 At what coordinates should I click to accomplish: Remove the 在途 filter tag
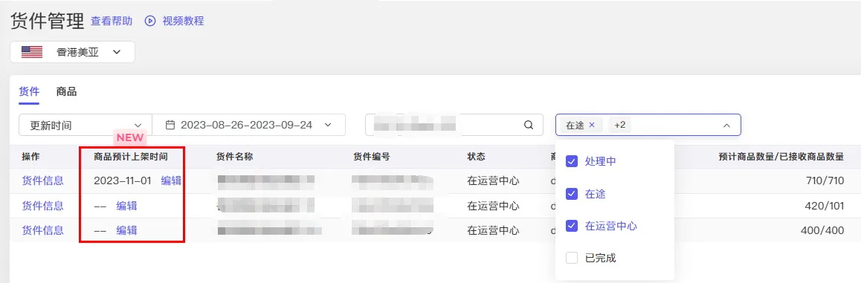[592, 125]
